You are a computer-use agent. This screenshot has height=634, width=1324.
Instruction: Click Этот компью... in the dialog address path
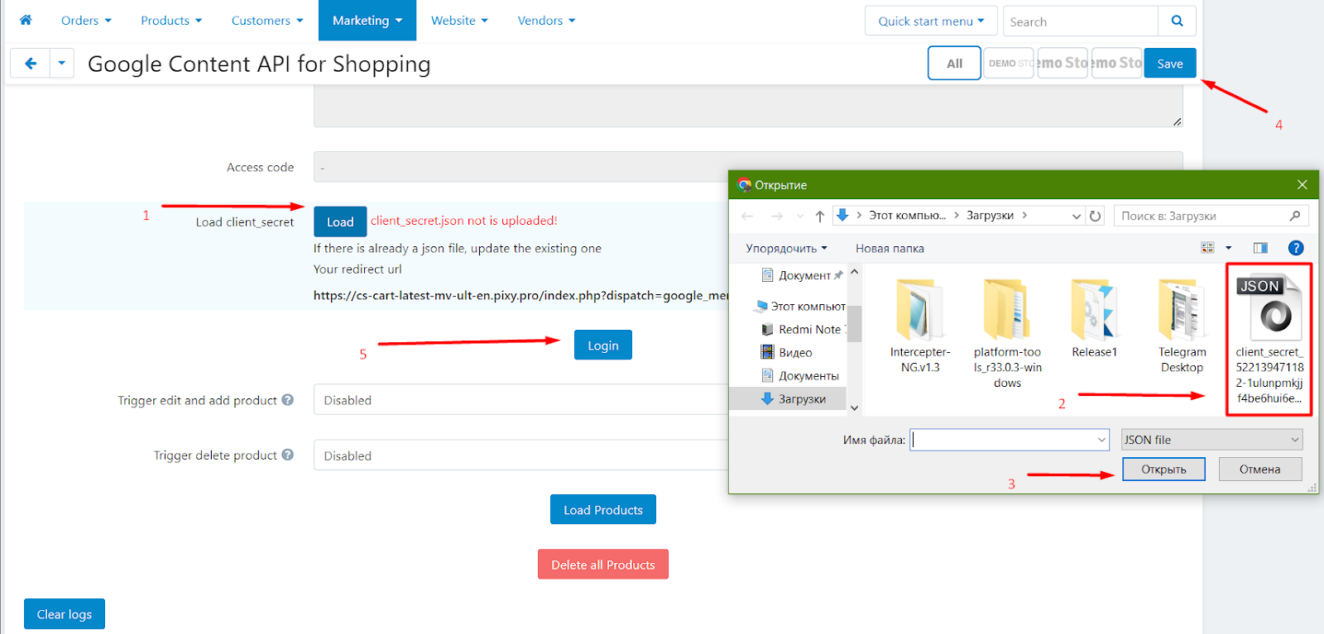point(907,215)
